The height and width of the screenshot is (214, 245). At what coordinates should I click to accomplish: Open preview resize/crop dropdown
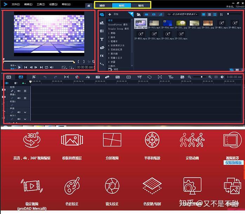(71, 67)
